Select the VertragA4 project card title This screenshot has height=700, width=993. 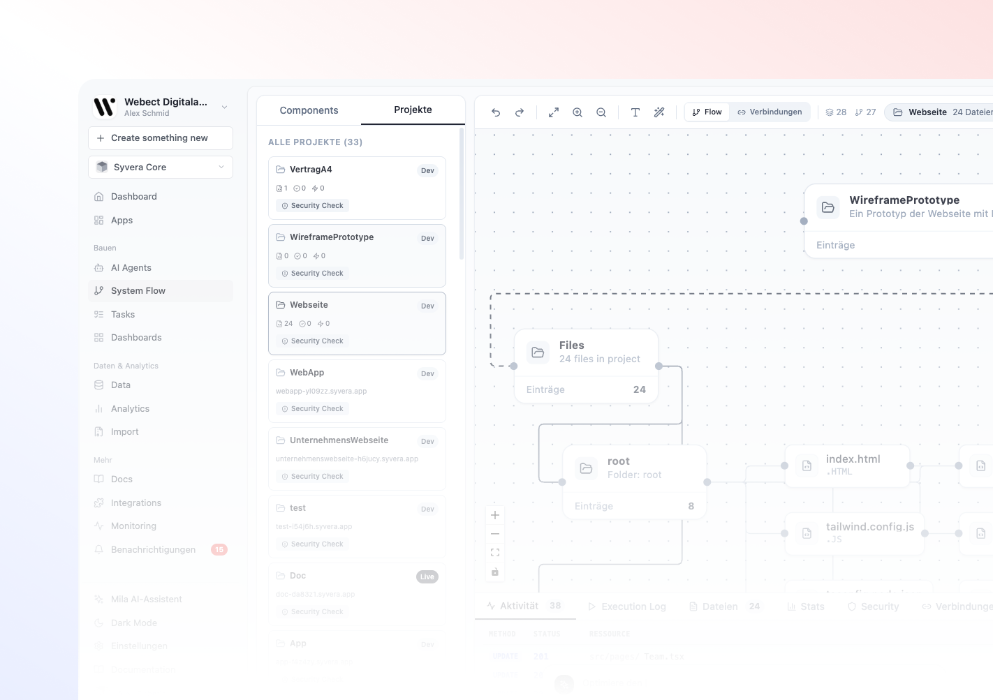coord(311,170)
